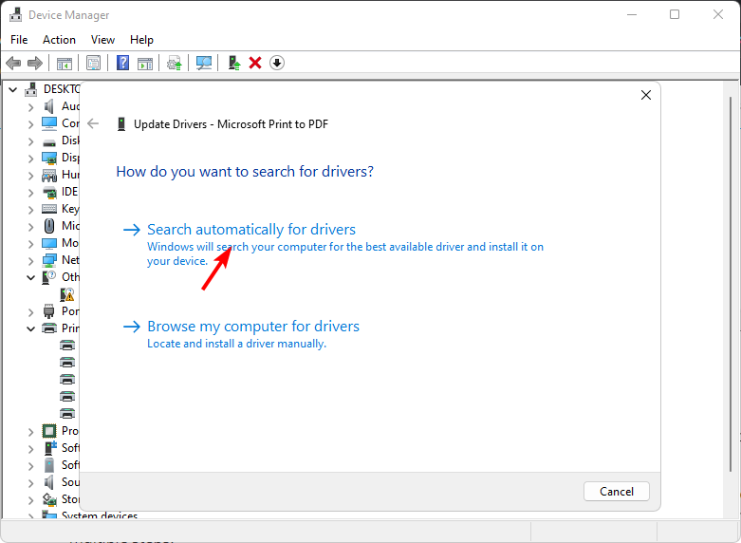Maximize the Device Manager window

(x=675, y=14)
